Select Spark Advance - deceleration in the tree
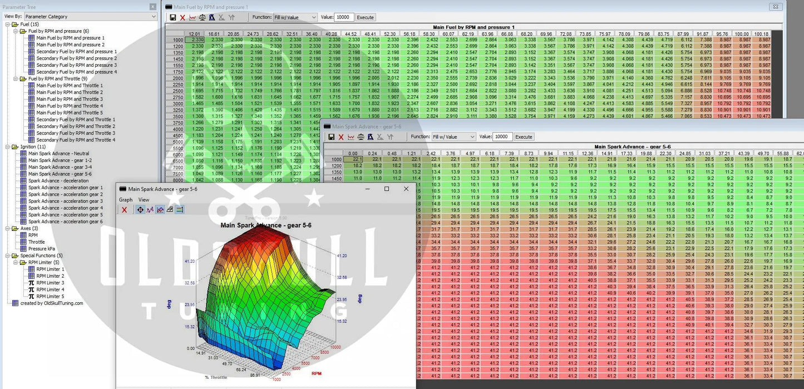804x389 pixels. point(58,181)
